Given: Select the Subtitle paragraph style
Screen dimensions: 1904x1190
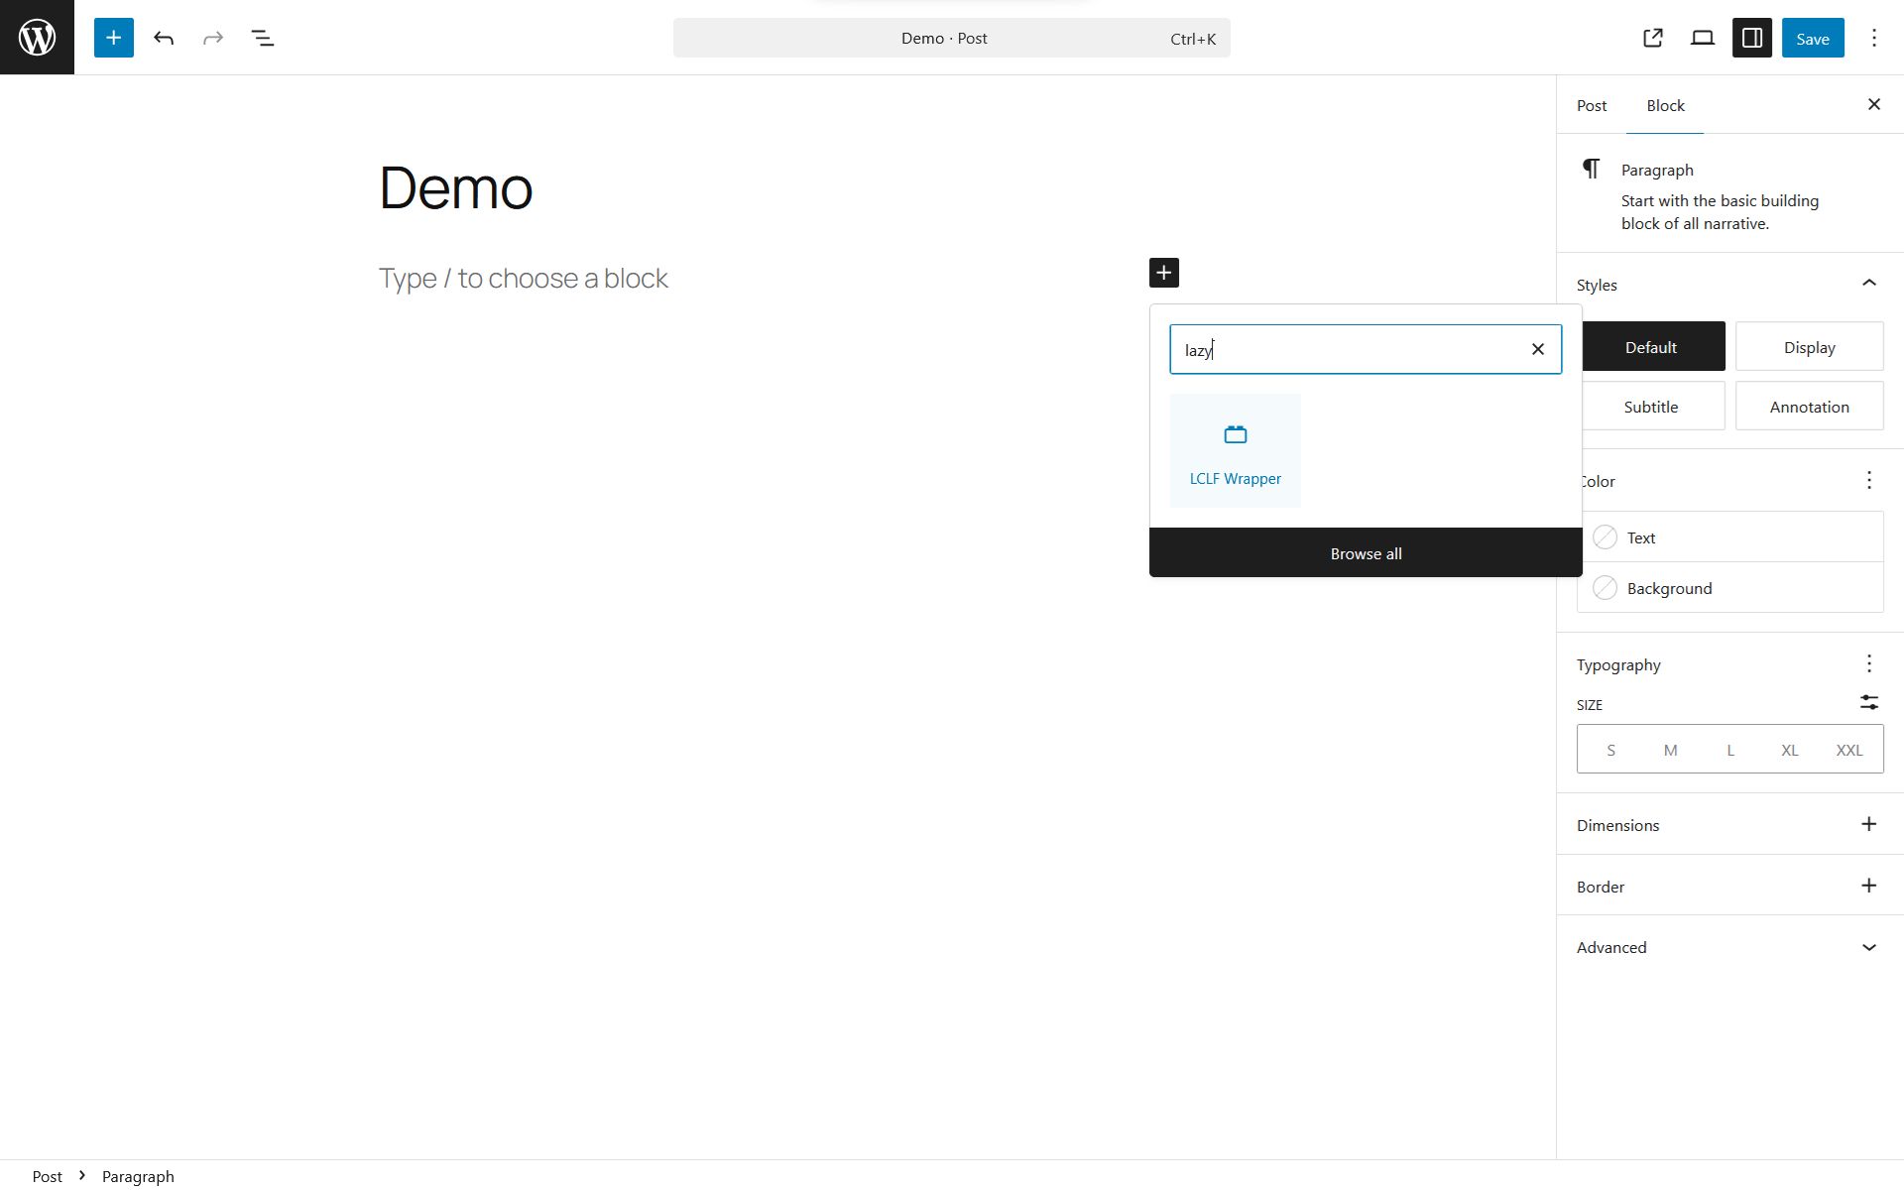Looking at the screenshot, I should 1652,407.
